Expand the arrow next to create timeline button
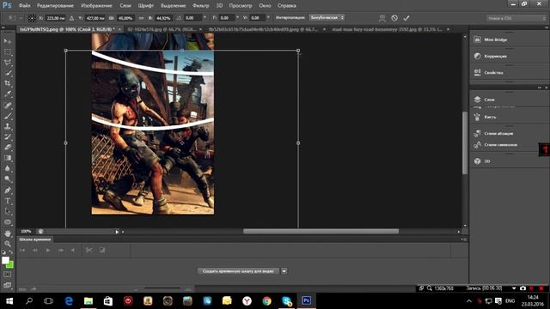Screen dimensions: 550x309 pos(284,271)
